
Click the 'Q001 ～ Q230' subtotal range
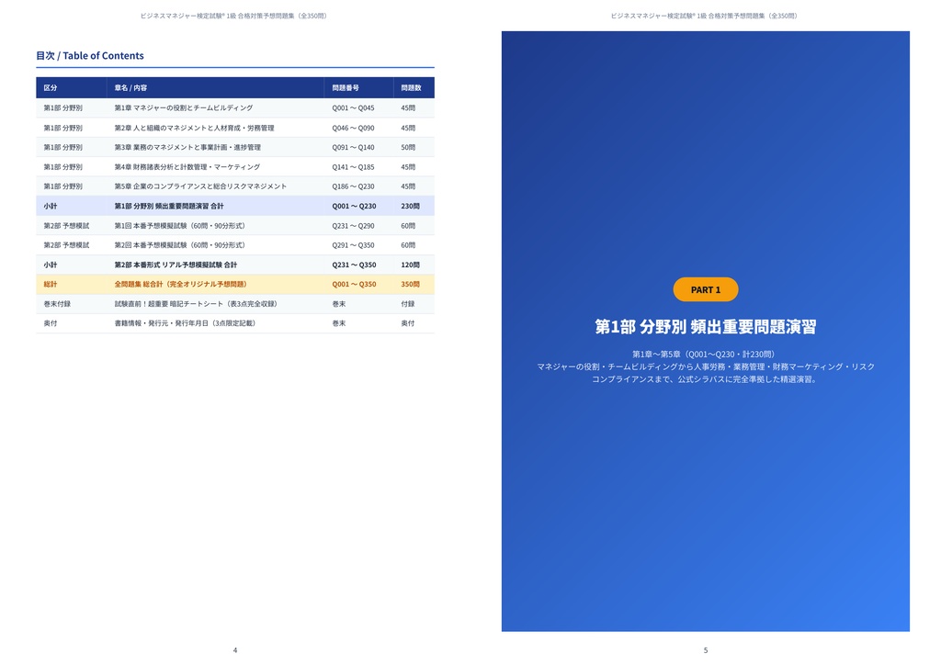354,206
